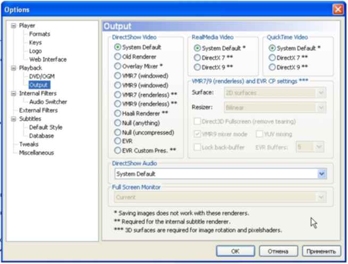Select VMR9 (renderless) video renderer
The height and width of the screenshot is (264, 348).
[118, 103]
